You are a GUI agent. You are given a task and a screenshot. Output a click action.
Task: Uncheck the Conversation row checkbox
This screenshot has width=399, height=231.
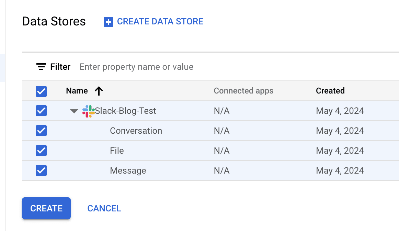coord(41,131)
